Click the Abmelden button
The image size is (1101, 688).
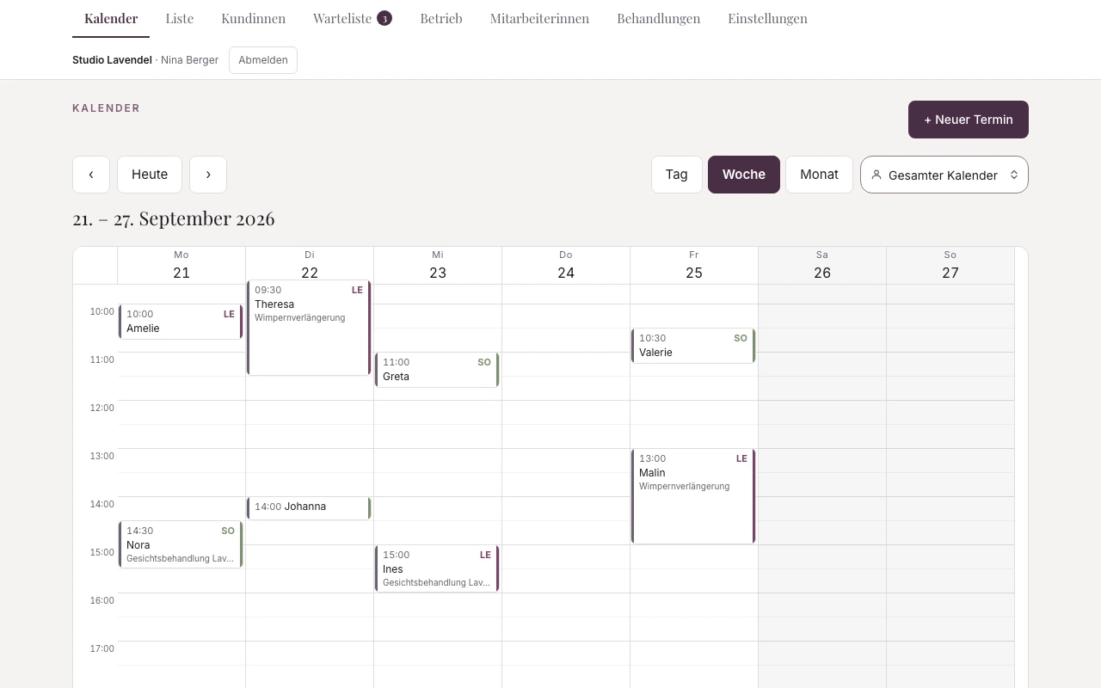[x=263, y=60]
